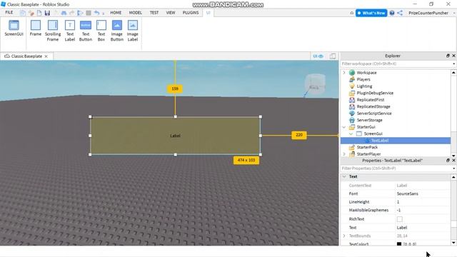Screen dimensions: 457x257
Task: Switch to the MODEL ribbon tab
Action: click(135, 13)
